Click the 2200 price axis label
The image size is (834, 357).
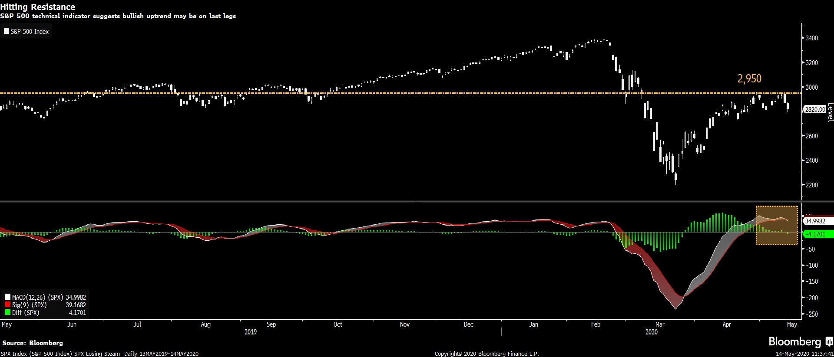(811, 185)
